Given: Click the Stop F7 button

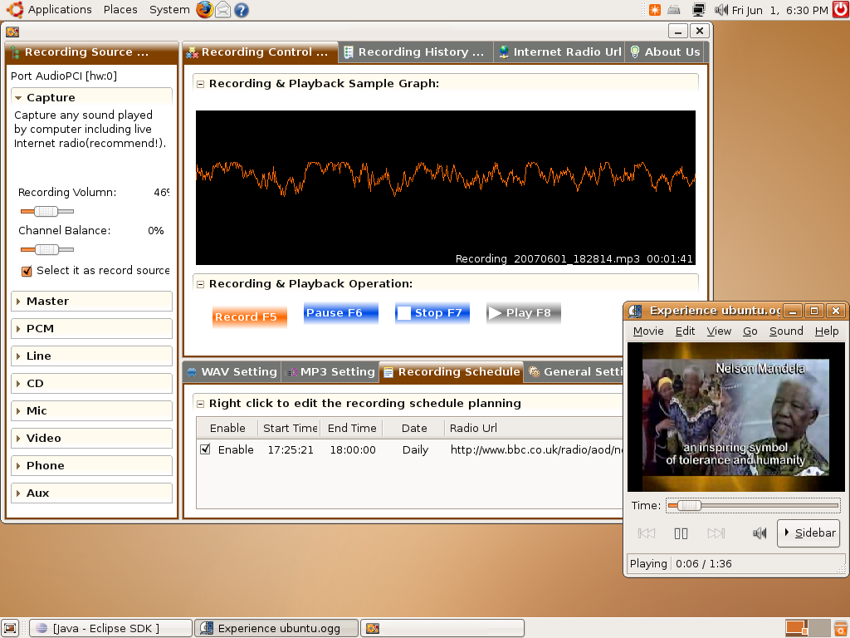Looking at the screenshot, I should pyautogui.click(x=432, y=313).
